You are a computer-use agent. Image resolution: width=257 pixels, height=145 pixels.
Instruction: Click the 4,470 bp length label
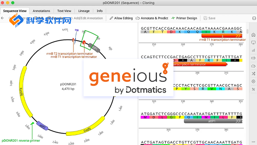click(68, 89)
